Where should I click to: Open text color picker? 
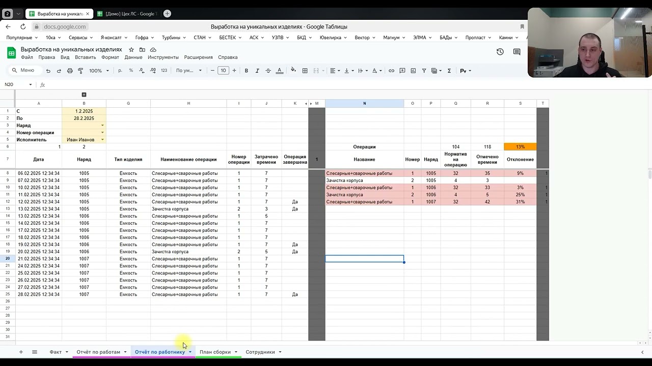279,71
